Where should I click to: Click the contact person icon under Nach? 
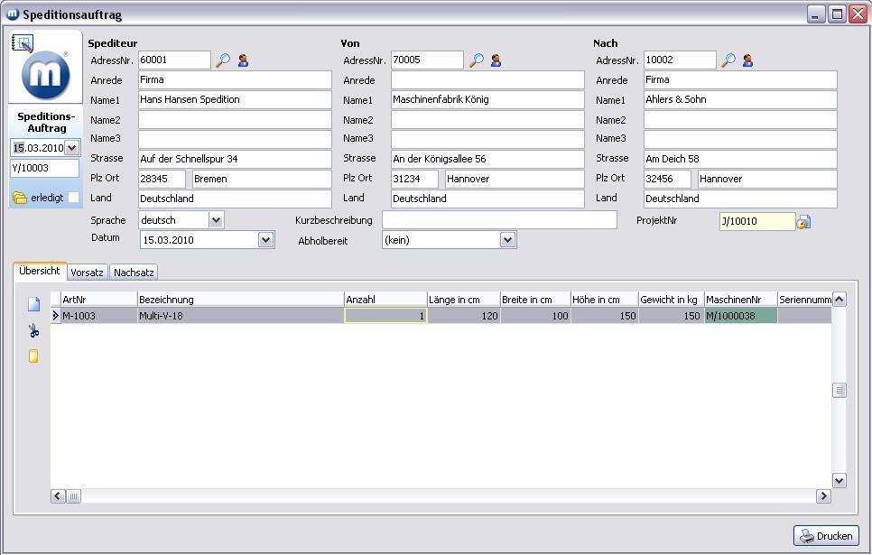(x=747, y=60)
